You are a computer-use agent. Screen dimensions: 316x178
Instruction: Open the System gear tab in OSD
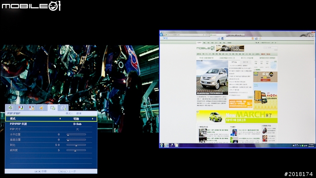coord(63,108)
